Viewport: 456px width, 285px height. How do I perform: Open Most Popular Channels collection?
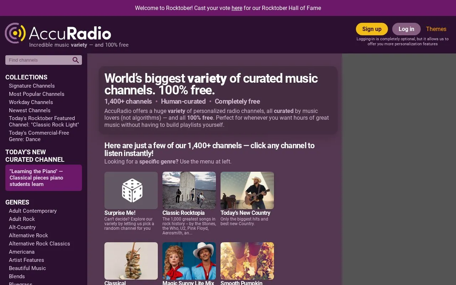click(x=37, y=94)
